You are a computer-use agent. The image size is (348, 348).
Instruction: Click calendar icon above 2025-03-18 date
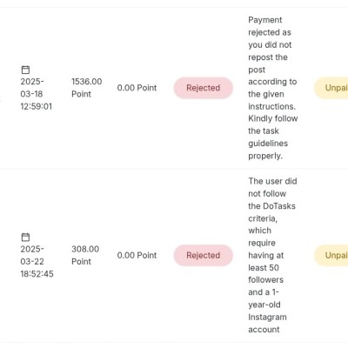pos(25,70)
